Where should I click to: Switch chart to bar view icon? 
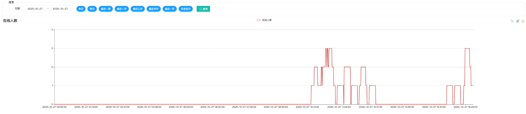tap(518, 21)
